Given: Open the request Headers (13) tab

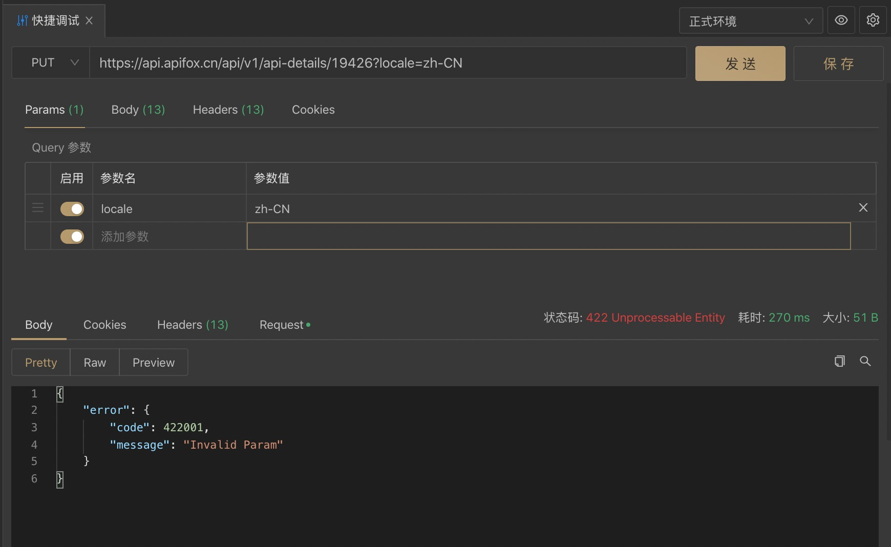Looking at the screenshot, I should point(228,110).
